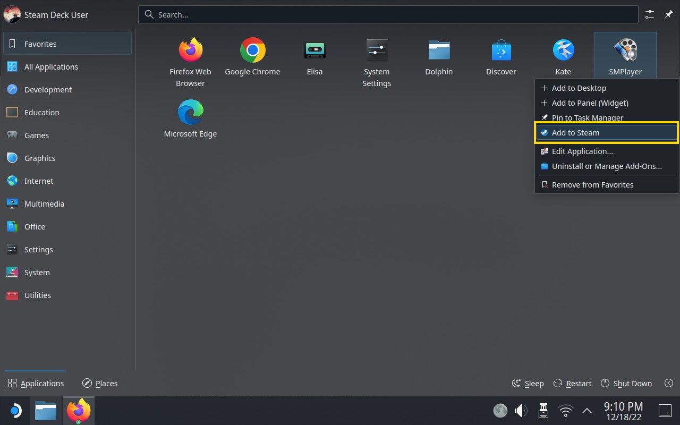Open the volume control tray icon
680x425 pixels.
(x=521, y=411)
